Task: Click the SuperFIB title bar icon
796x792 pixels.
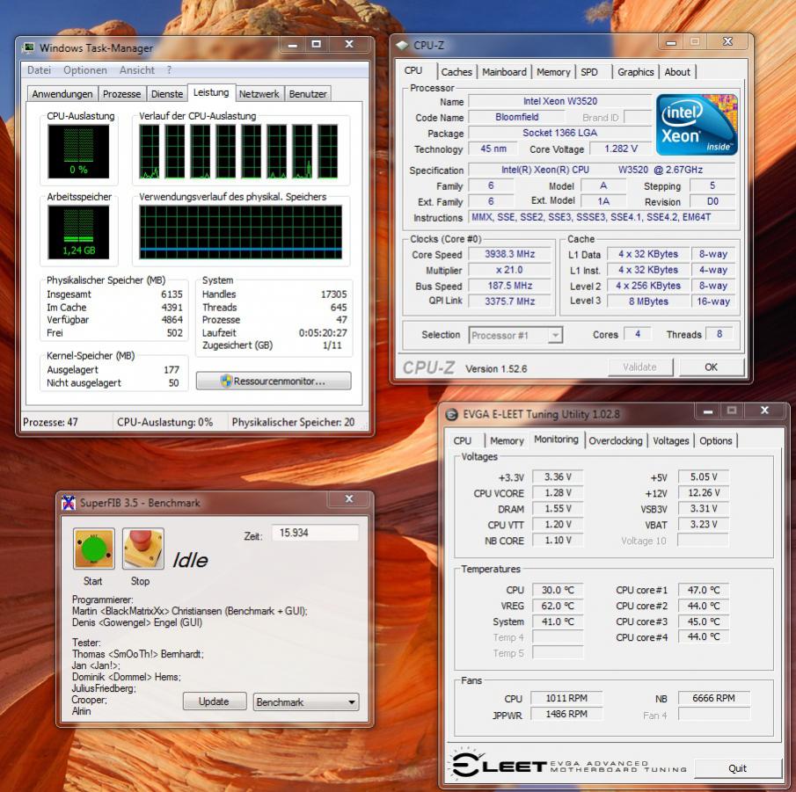Action: click(69, 502)
